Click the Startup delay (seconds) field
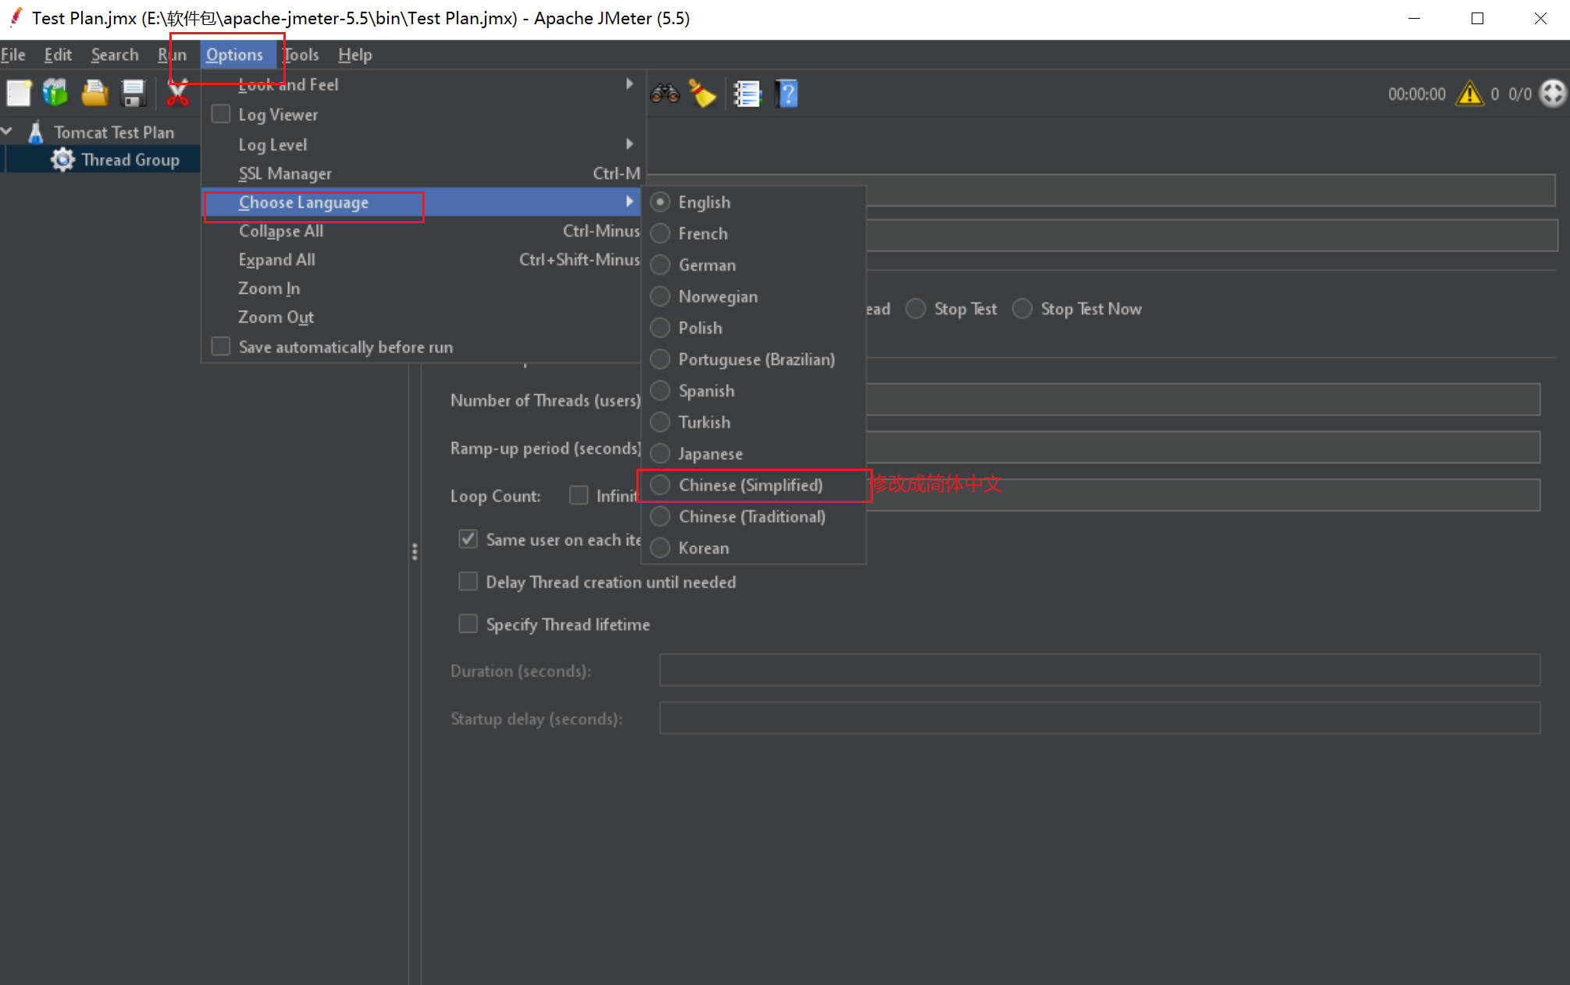The width and height of the screenshot is (1570, 985). (x=1099, y=718)
